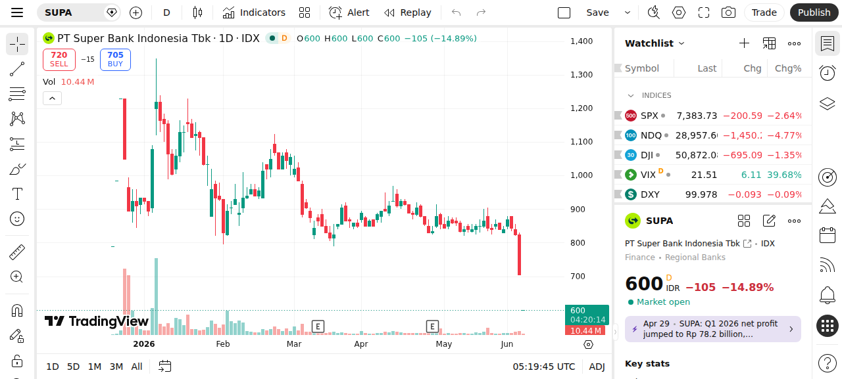This screenshot has width=842, height=379.
Task: Save the chart layout
Action: [x=597, y=12]
